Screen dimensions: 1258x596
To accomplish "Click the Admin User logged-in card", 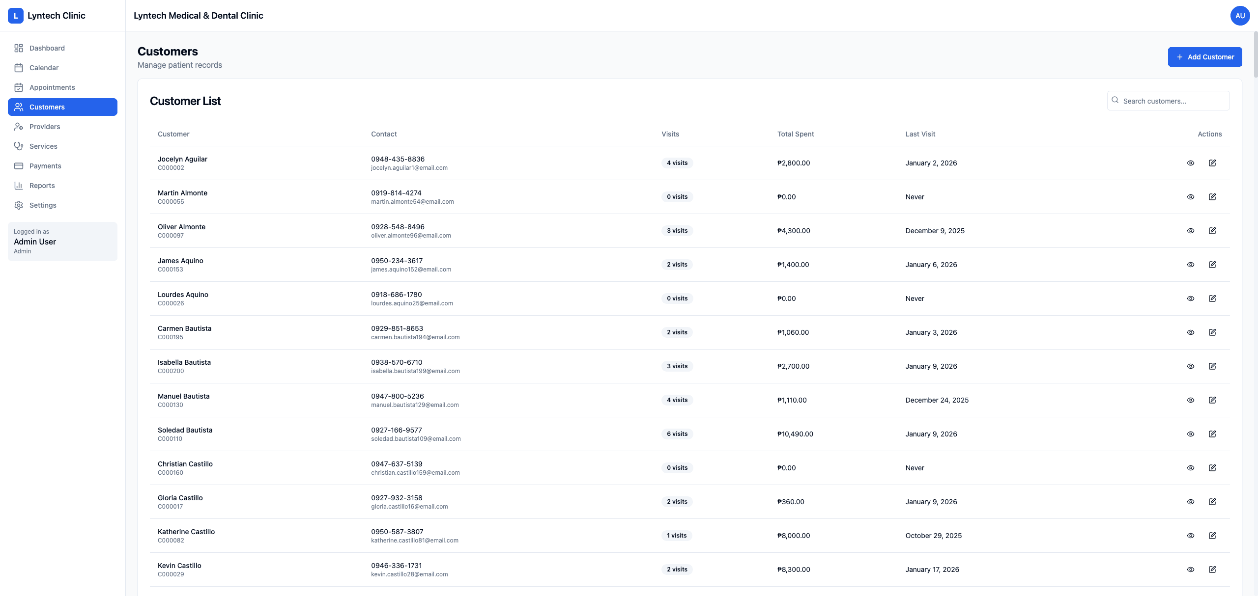I will [62, 242].
